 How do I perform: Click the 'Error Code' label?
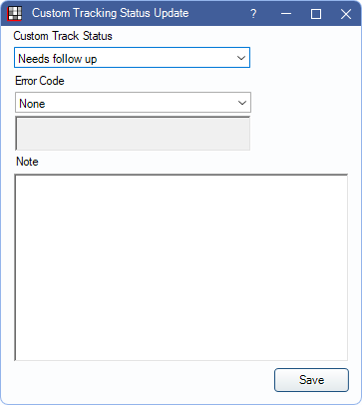(40, 81)
